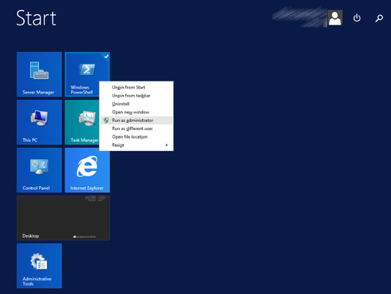Choose Uninstall from the context menu
This screenshot has height=294, width=391.
click(x=136, y=104)
